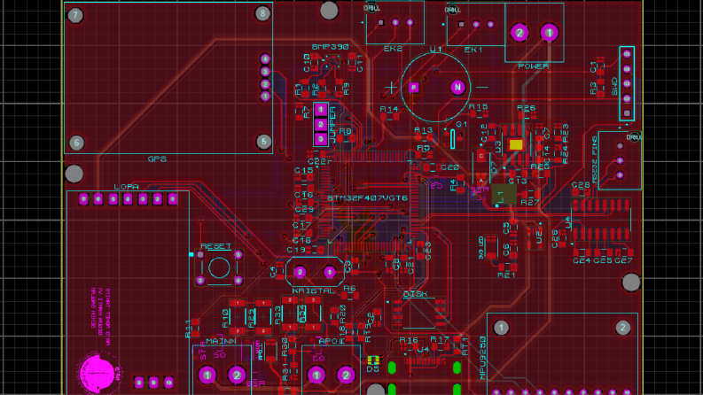
Task: Click the R15 resistor designator
Action: 479,106
